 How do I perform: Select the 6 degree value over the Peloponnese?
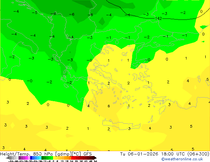click(x=109, y=106)
